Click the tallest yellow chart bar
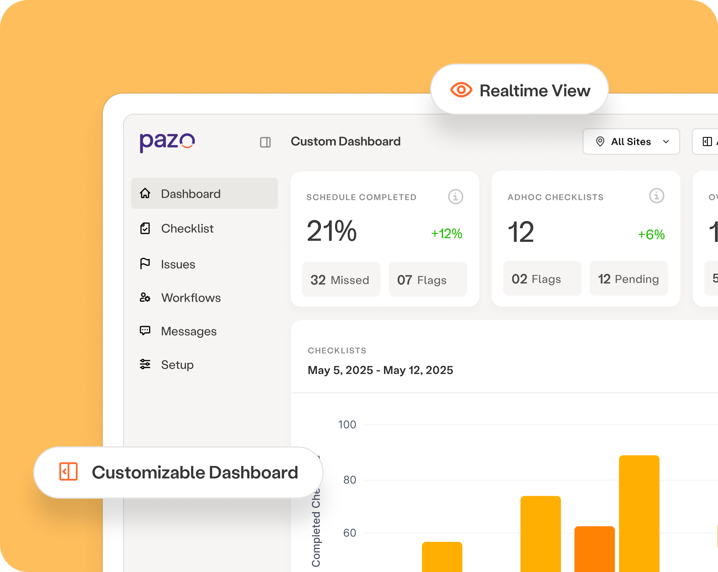Viewport: 718px width, 572px height. [x=639, y=513]
